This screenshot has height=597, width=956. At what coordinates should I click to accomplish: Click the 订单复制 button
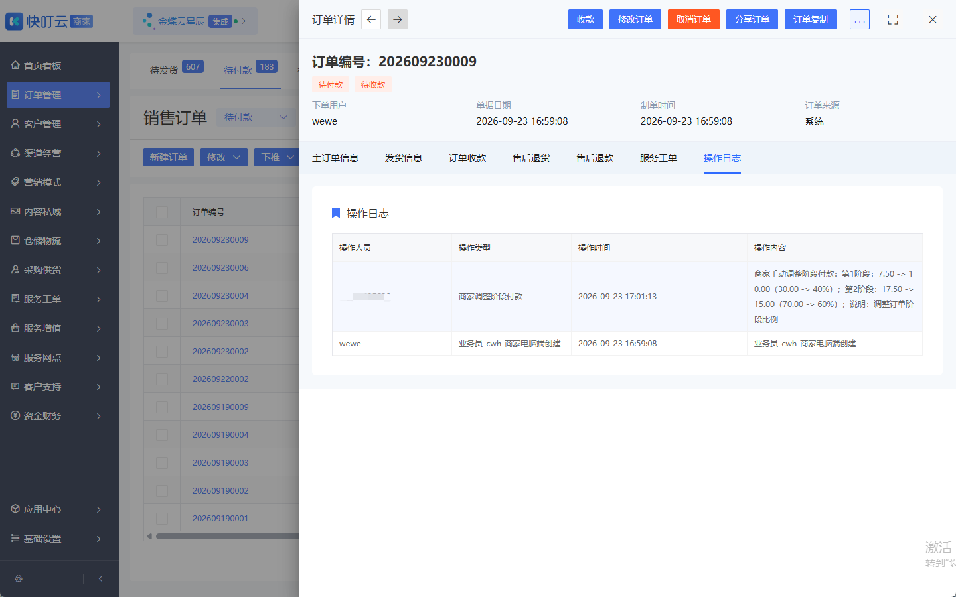click(x=811, y=19)
